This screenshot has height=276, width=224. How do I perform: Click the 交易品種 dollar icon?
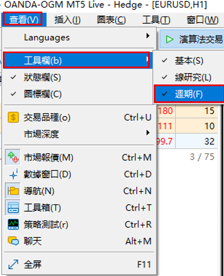click(x=13, y=117)
